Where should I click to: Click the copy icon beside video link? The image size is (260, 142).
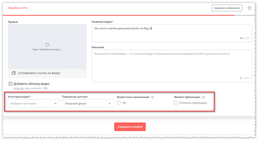coord(14,73)
